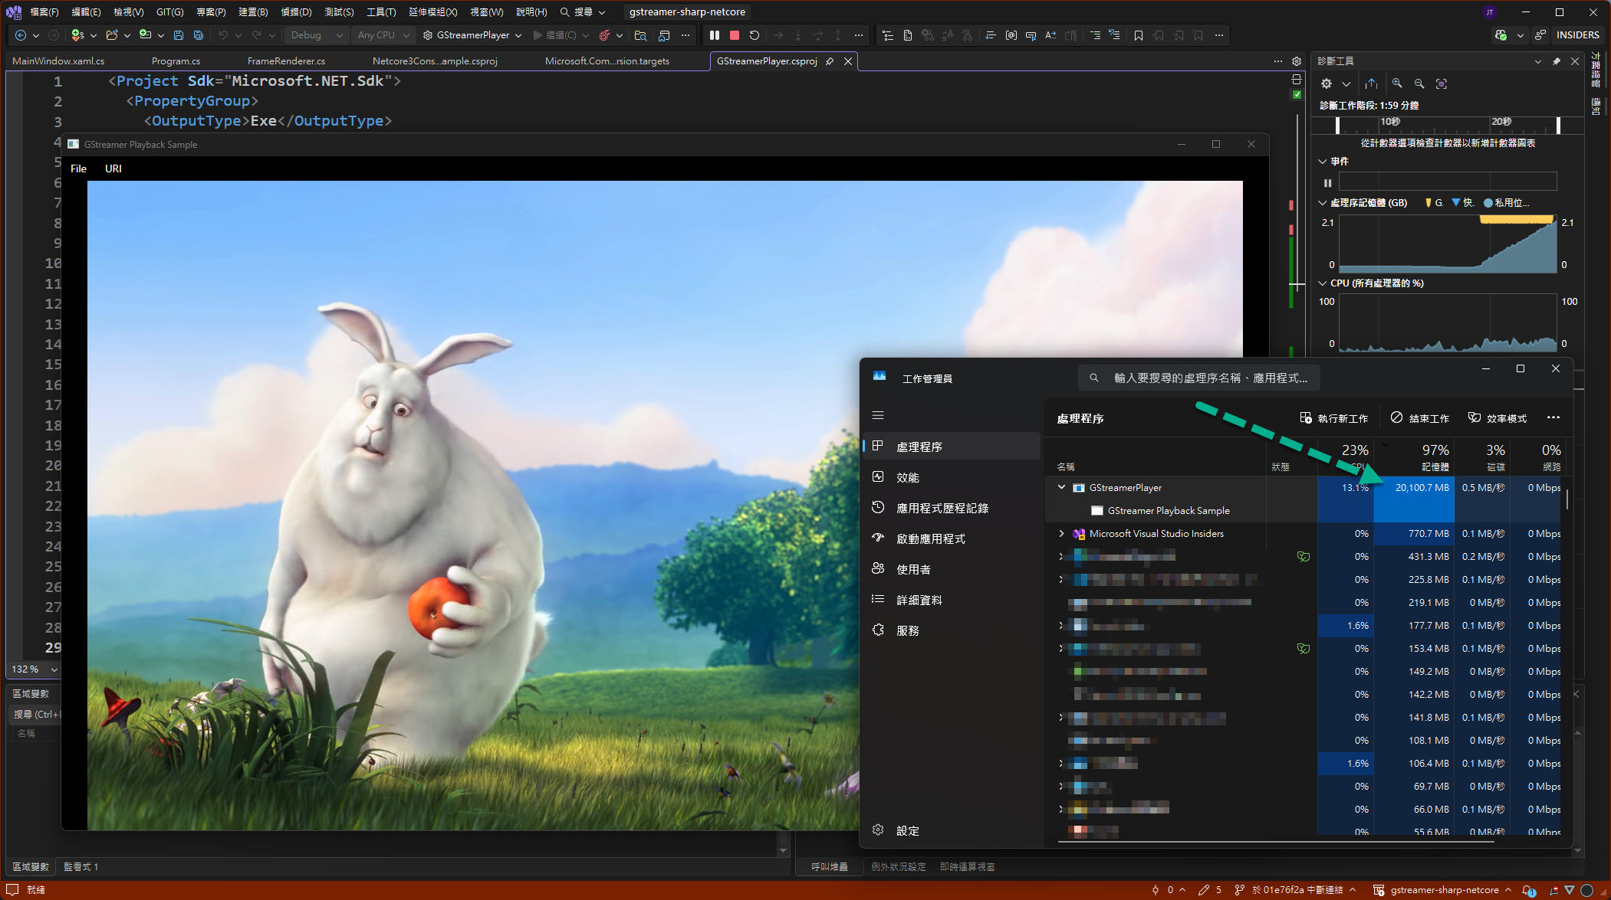Click the red Stop Debugging button
This screenshot has height=900, width=1611.
click(x=734, y=35)
